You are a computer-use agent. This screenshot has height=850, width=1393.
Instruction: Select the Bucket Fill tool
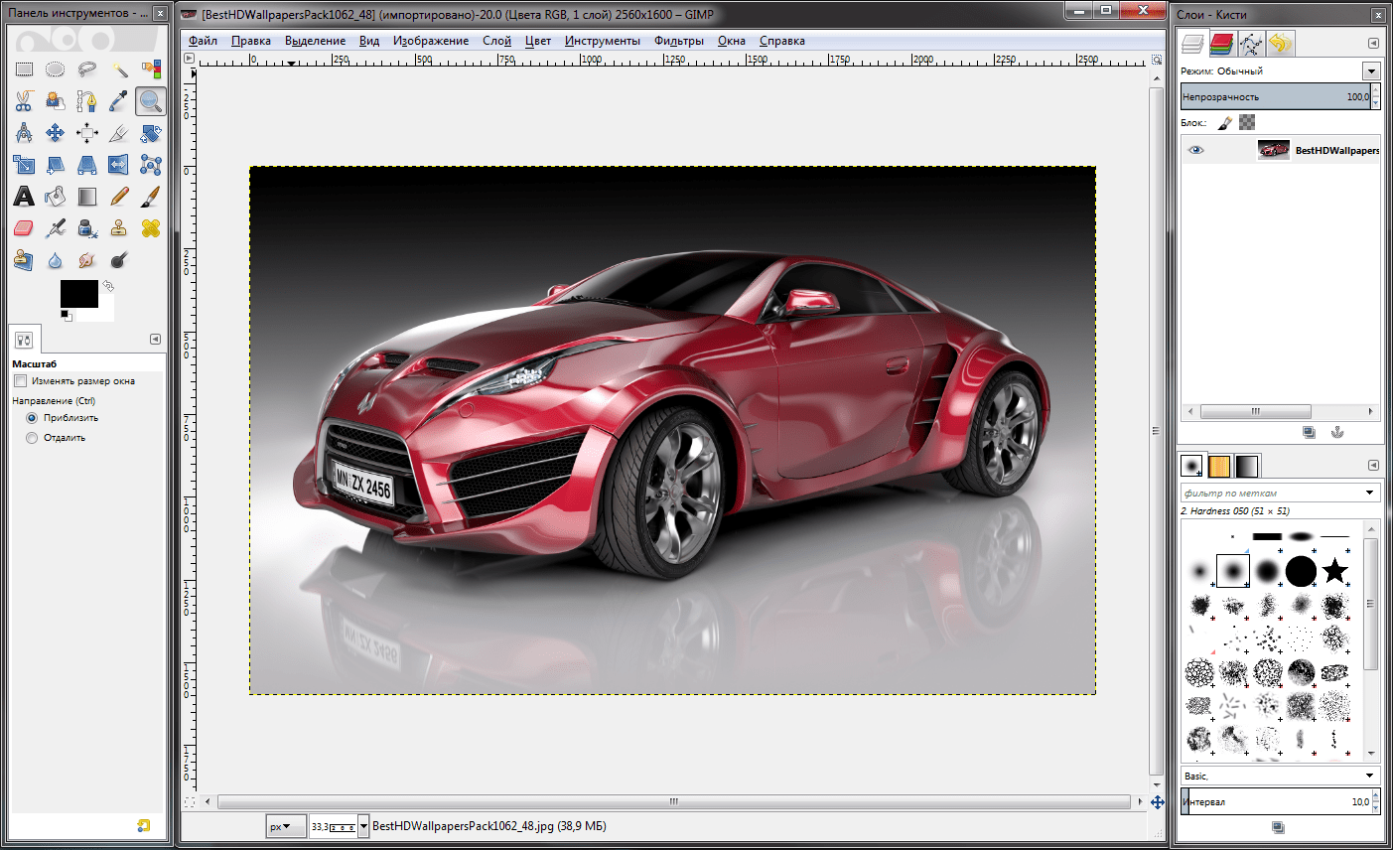pyautogui.click(x=56, y=196)
